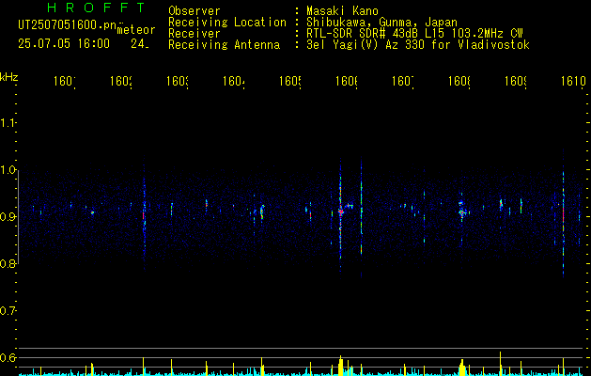Click the 'Receiving Antenna' field label
This screenshot has width=591, height=376.
[x=224, y=45]
